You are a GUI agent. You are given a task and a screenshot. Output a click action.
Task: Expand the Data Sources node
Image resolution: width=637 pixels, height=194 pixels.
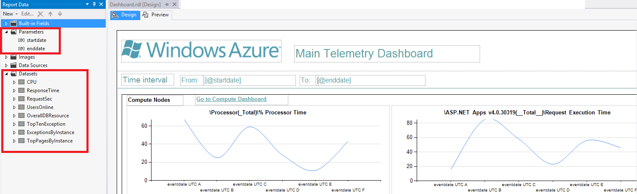click(6, 65)
